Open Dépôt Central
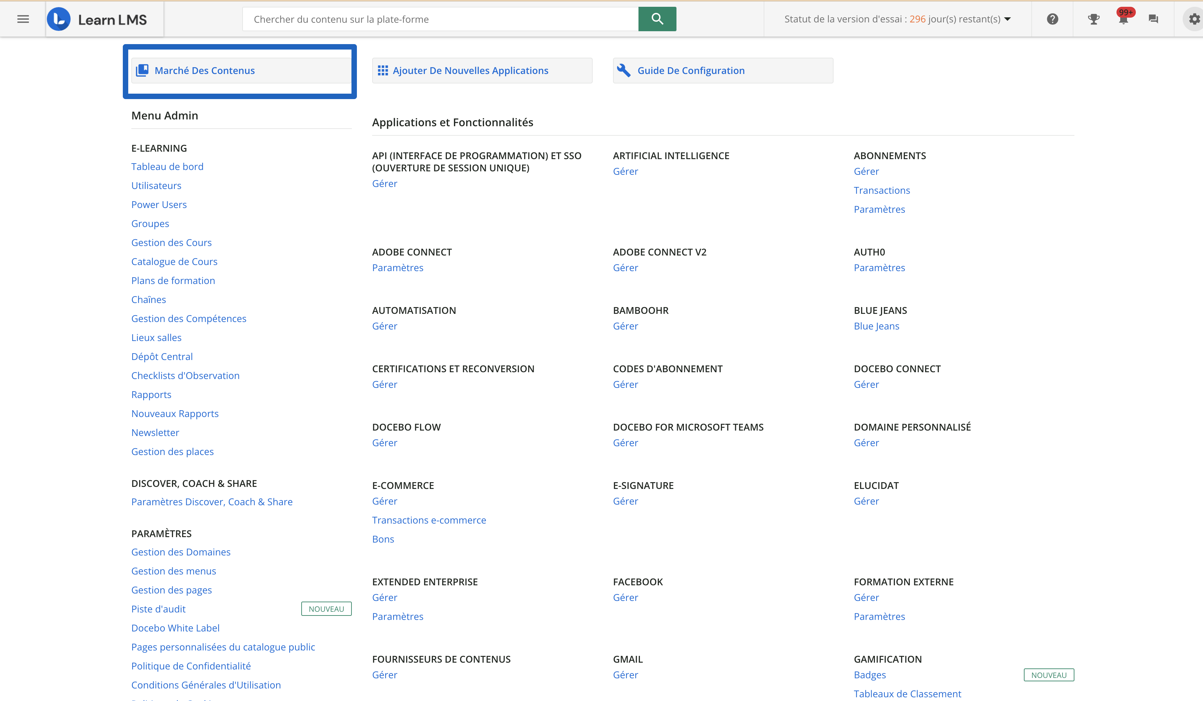The height and width of the screenshot is (701, 1203). pos(162,357)
